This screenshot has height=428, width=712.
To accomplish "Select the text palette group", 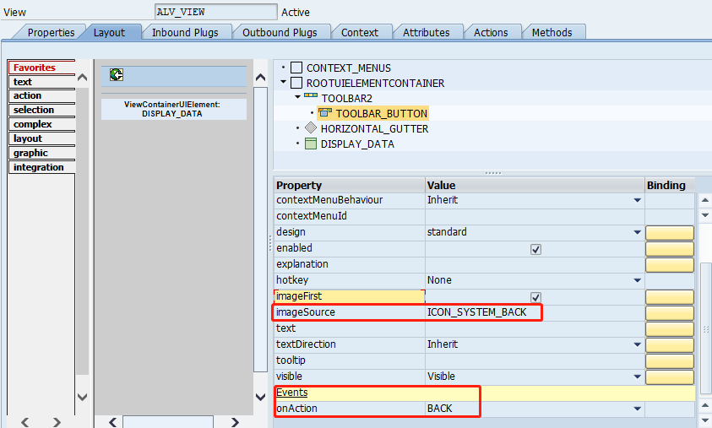I will (x=41, y=82).
